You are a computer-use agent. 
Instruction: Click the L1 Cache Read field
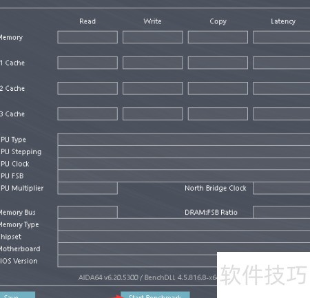[x=87, y=63]
